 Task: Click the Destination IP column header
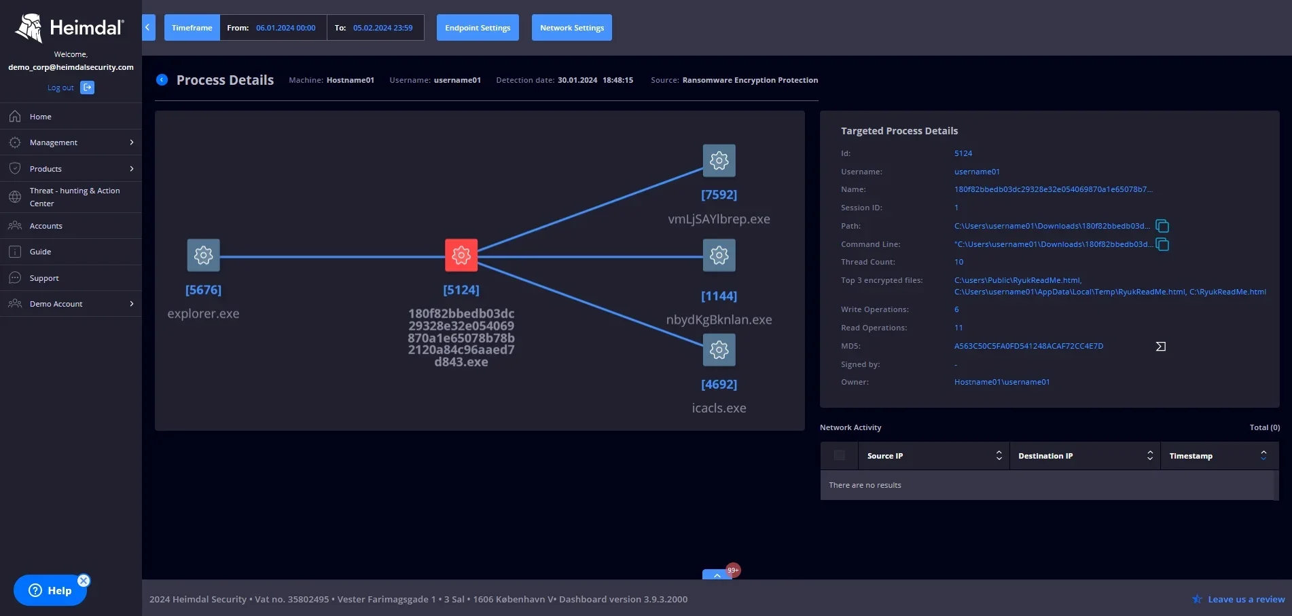[x=1085, y=456]
